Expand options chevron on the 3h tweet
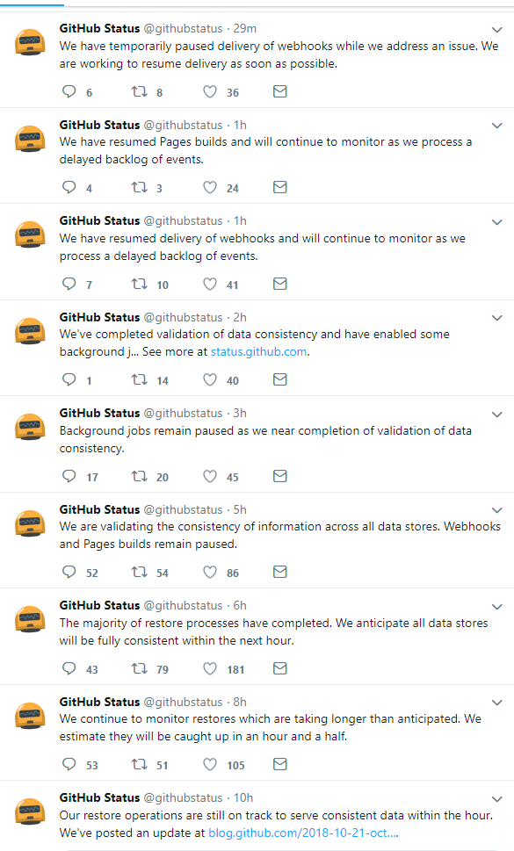514x851 pixels. 496,415
